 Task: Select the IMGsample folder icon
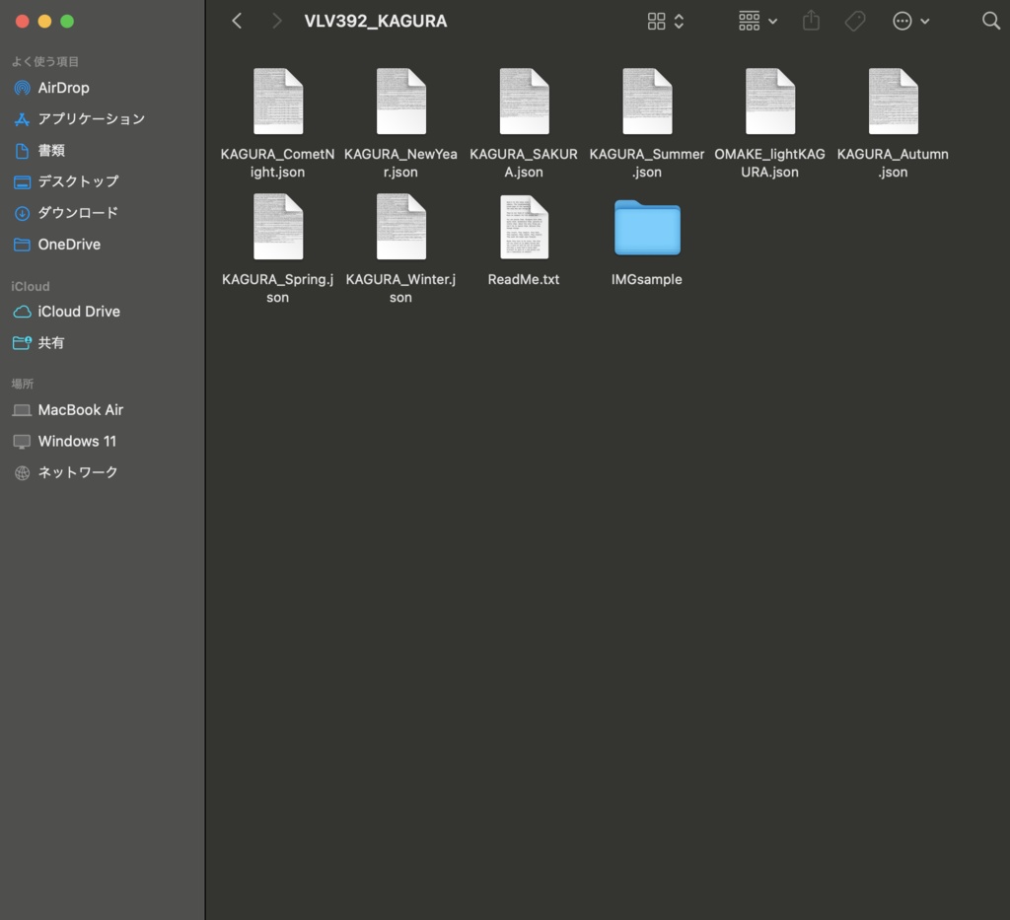pos(647,227)
